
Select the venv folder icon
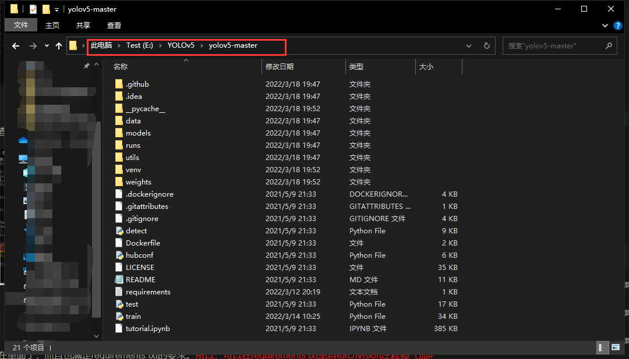pos(119,169)
